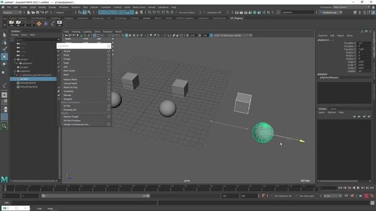Click the single perspective layout icon

click(4, 95)
